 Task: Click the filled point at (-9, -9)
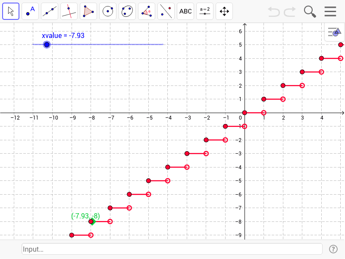pyautogui.click(x=72, y=235)
